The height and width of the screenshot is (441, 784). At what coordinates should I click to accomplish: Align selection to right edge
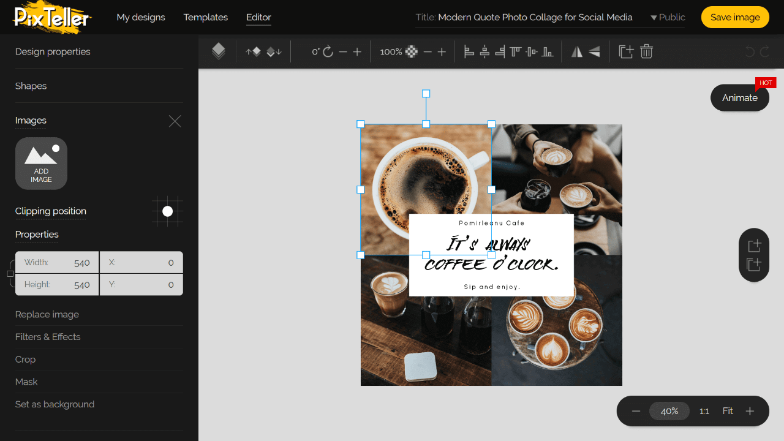(x=500, y=52)
